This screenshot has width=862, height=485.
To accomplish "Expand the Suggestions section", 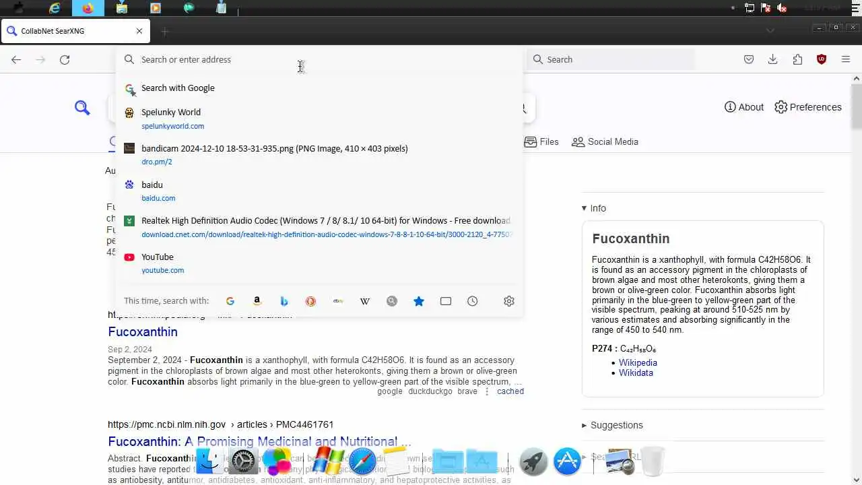I will click(612, 425).
